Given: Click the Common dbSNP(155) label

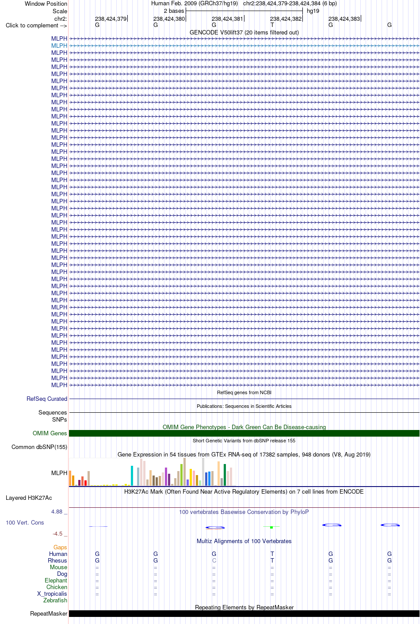Looking at the screenshot, I should click(x=39, y=447).
